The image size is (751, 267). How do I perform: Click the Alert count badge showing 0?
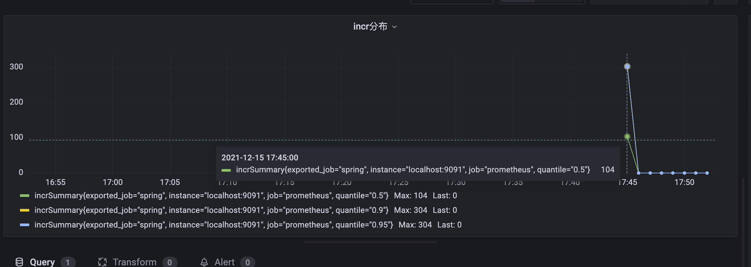tap(247, 262)
